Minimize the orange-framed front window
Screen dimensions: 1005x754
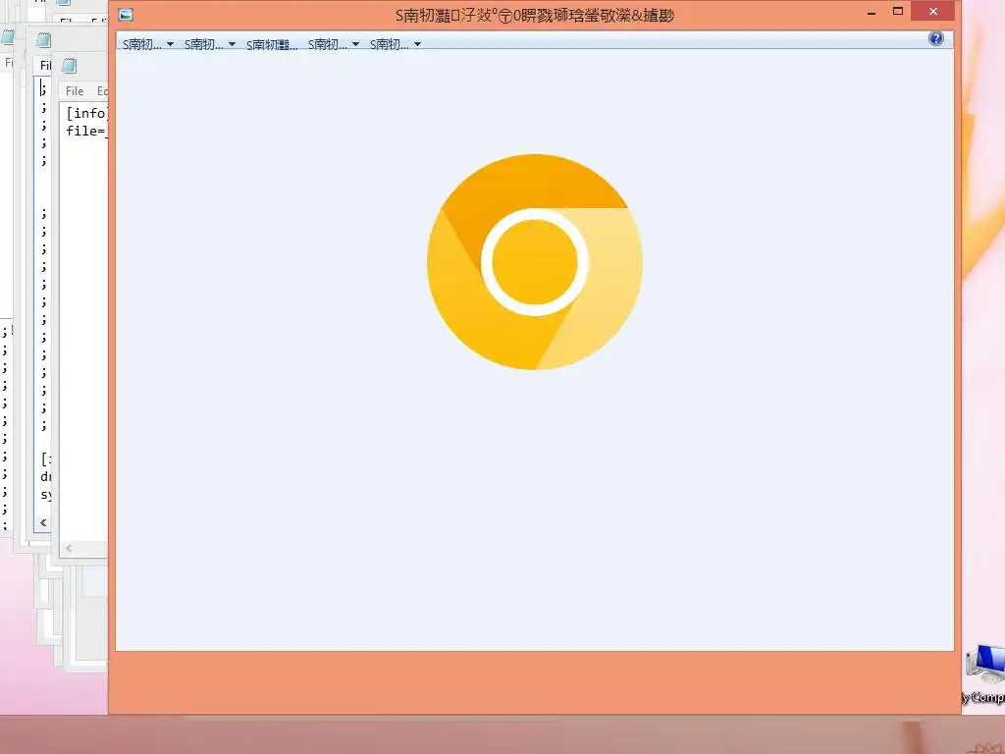pos(872,12)
